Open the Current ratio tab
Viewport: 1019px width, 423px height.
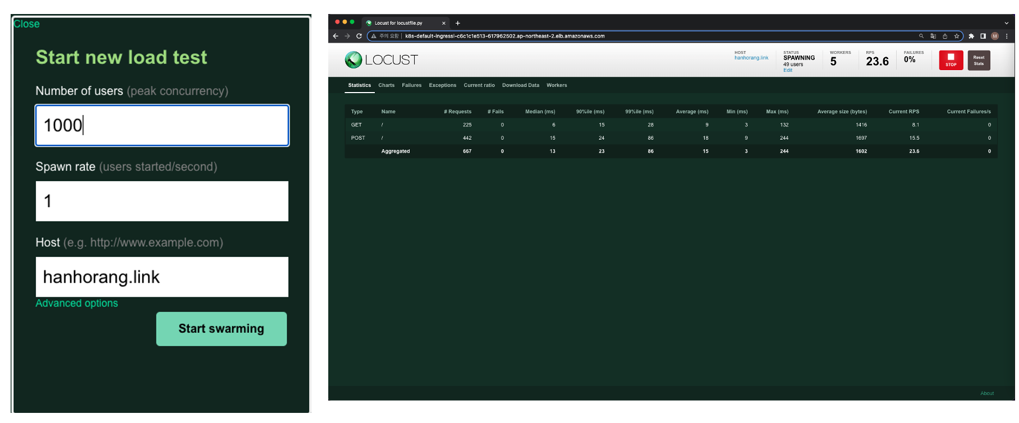[479, 85]
